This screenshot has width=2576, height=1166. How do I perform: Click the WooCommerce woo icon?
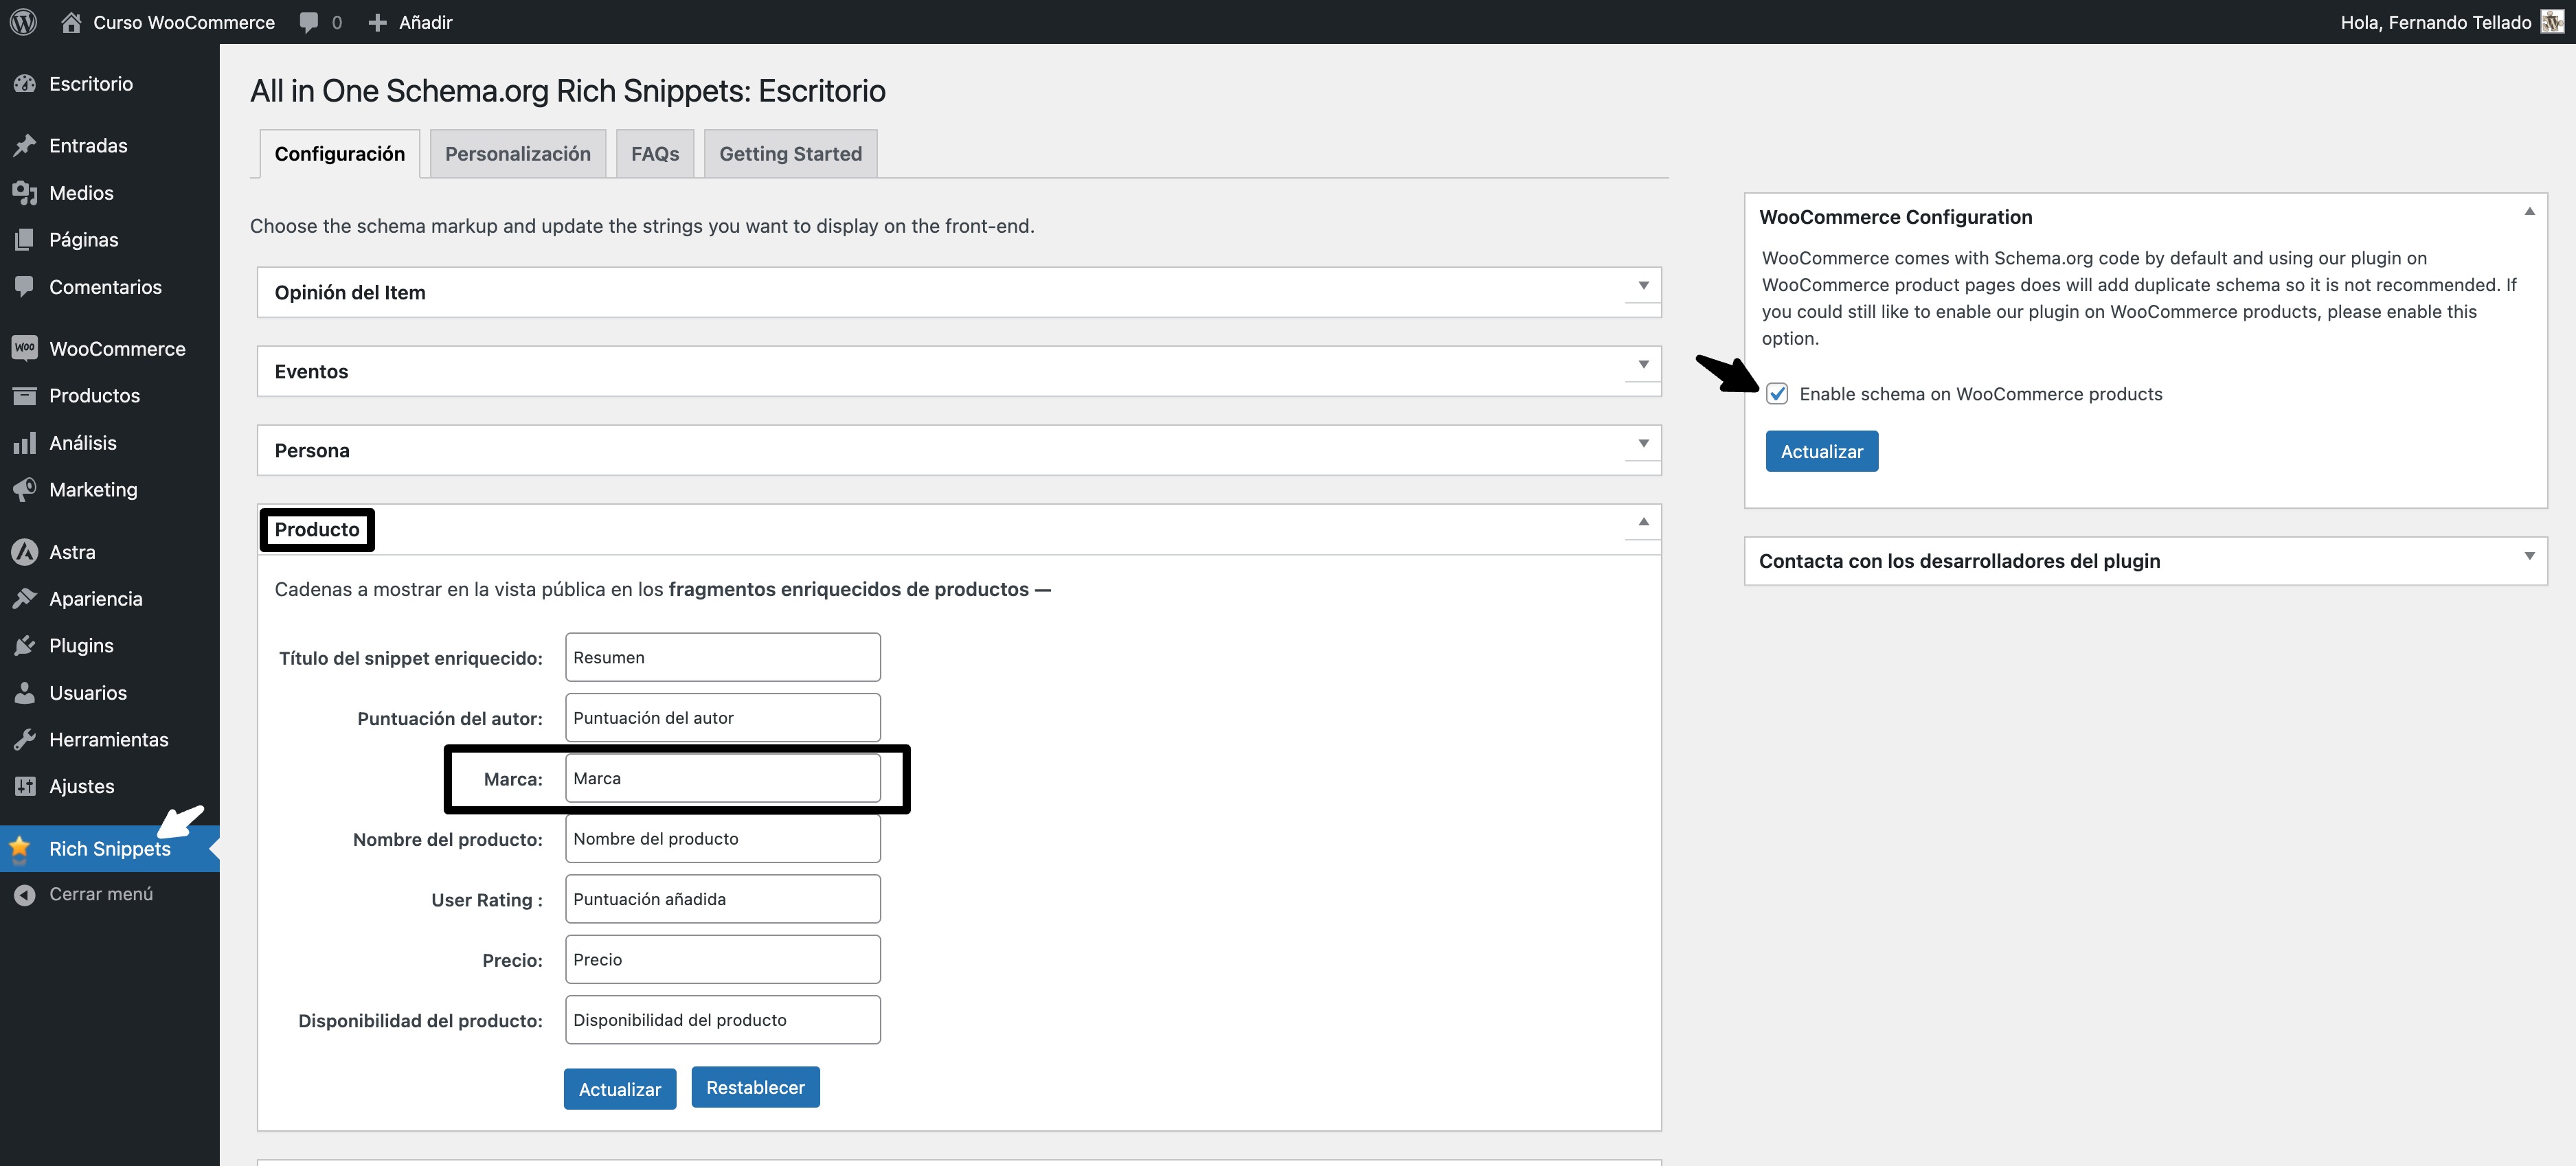pyautogui.click(x=25, y=348)
